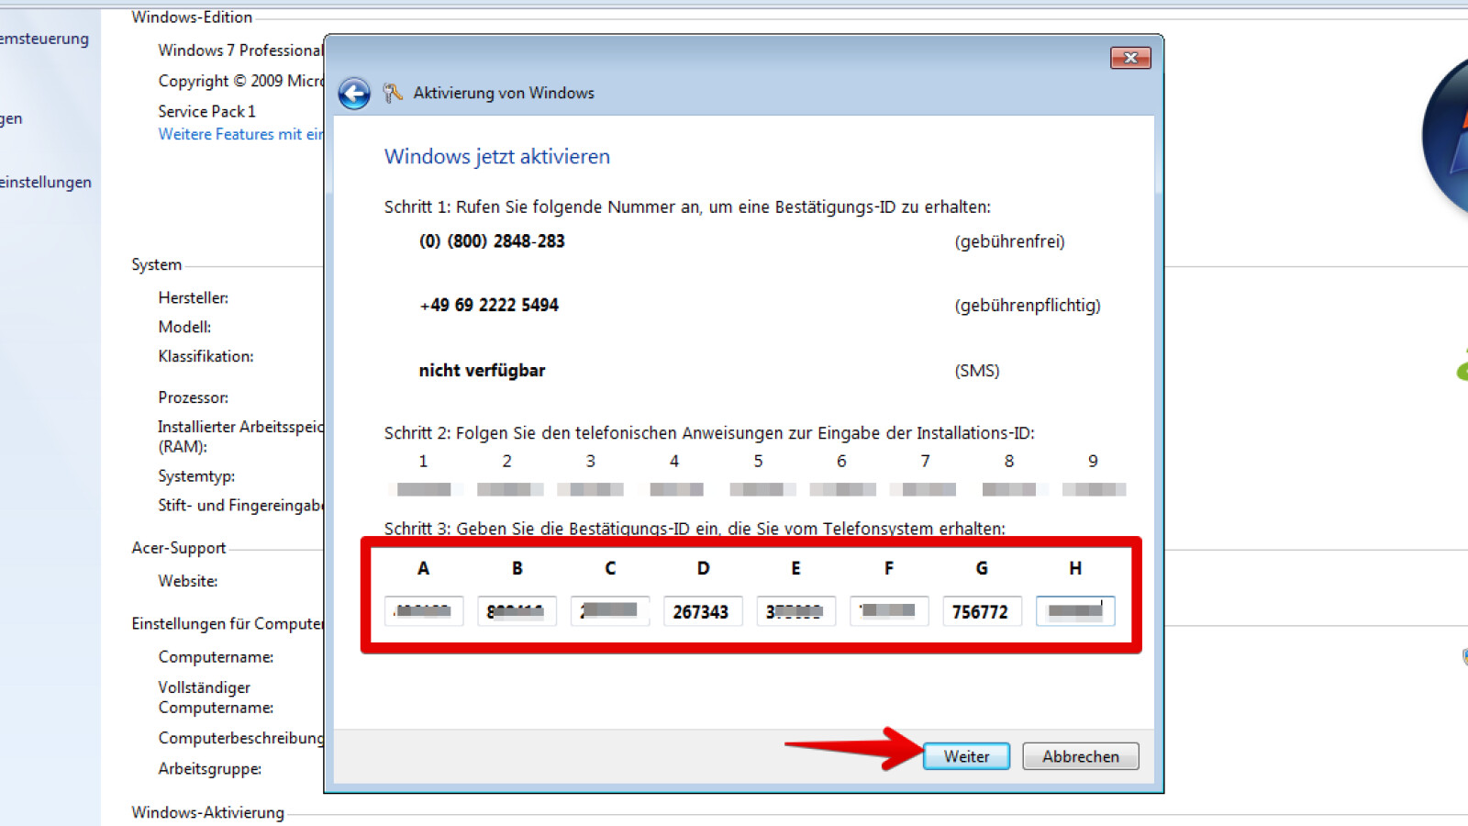
Task: Click field D containing 267343
Action: (x=703, y=611)
